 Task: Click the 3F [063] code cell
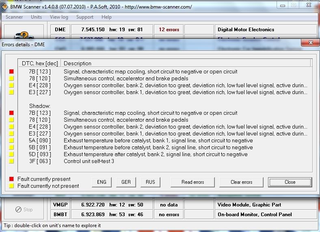pos(39,161)
